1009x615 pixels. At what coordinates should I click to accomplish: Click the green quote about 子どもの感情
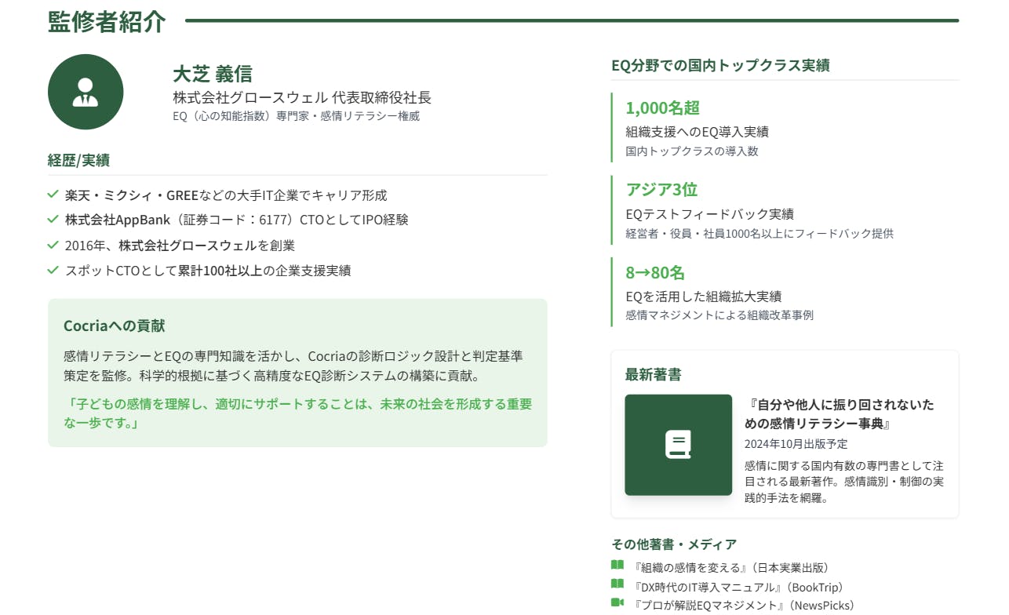click(x=297, y=413)
